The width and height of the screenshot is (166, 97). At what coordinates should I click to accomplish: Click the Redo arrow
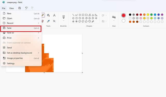(32, 8)
